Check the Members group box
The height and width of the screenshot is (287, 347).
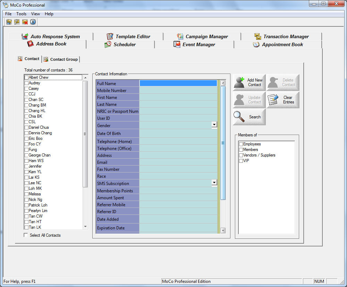coord(241,150)
